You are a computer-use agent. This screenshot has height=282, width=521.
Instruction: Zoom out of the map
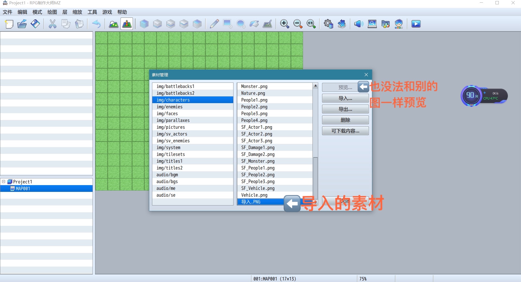point(298,24)
